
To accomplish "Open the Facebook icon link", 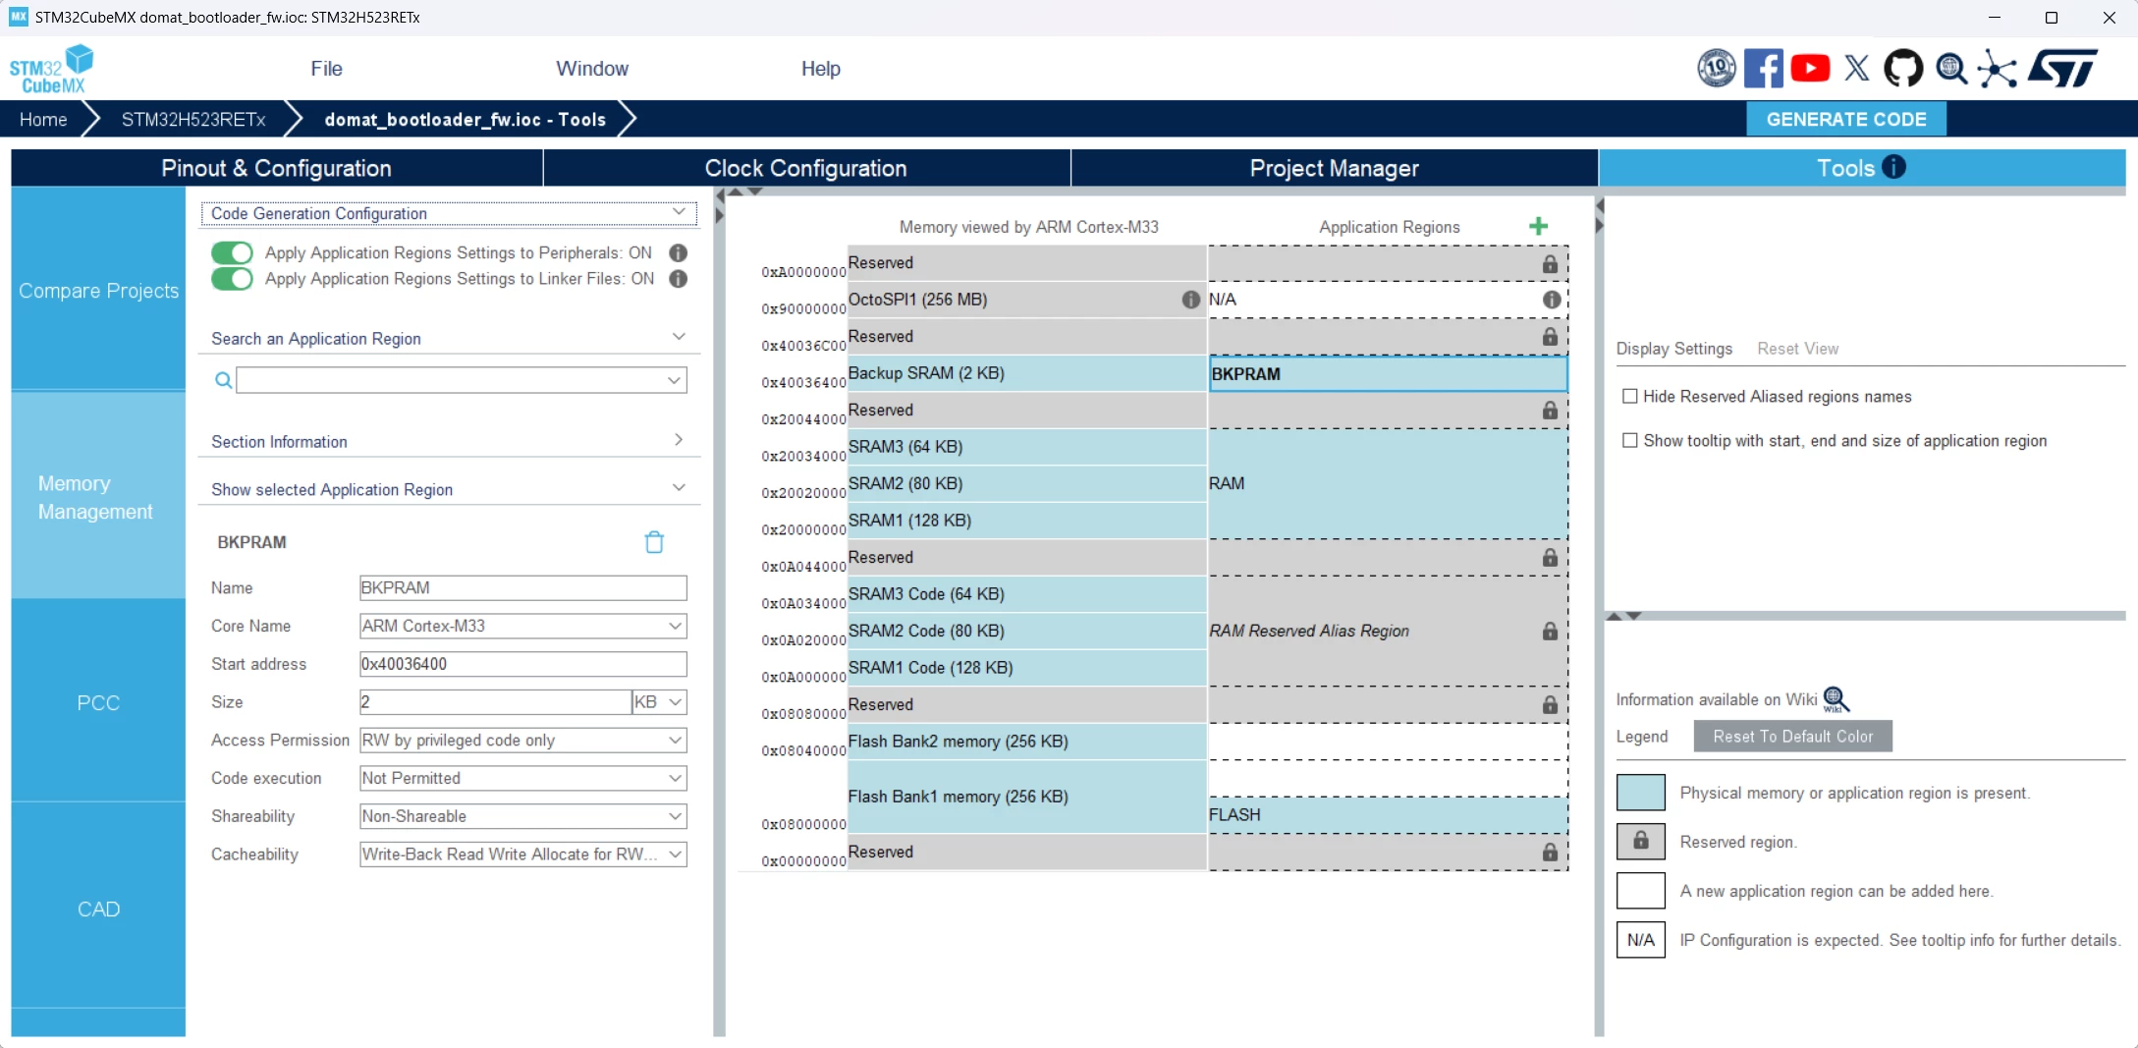I will (1764, 69).
